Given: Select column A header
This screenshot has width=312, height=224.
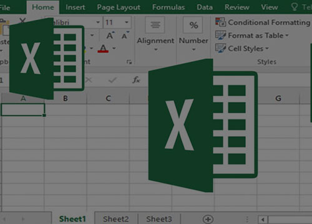Looking at the screenshot, I should pos(23,98).
